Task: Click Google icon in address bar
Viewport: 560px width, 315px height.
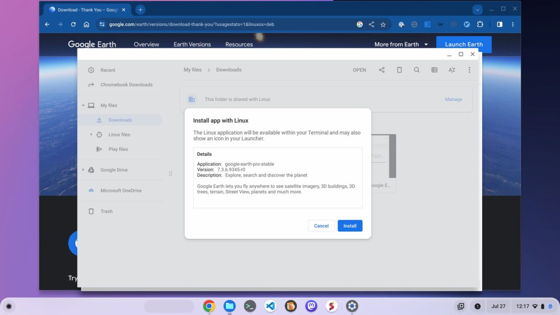Action: 360,24
